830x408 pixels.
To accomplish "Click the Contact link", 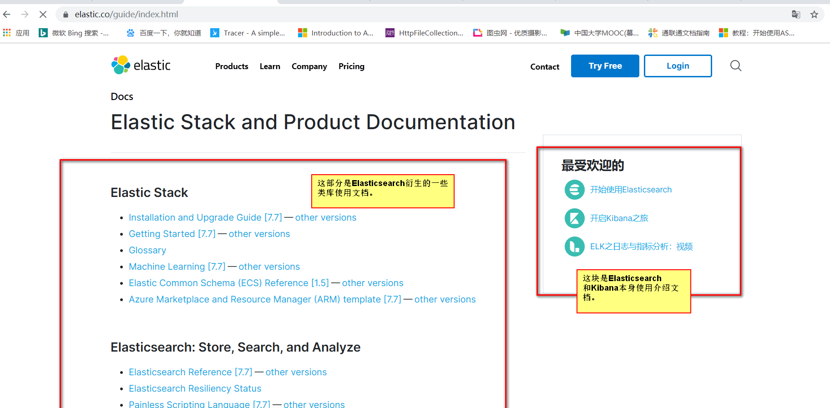I will [545, 67].
